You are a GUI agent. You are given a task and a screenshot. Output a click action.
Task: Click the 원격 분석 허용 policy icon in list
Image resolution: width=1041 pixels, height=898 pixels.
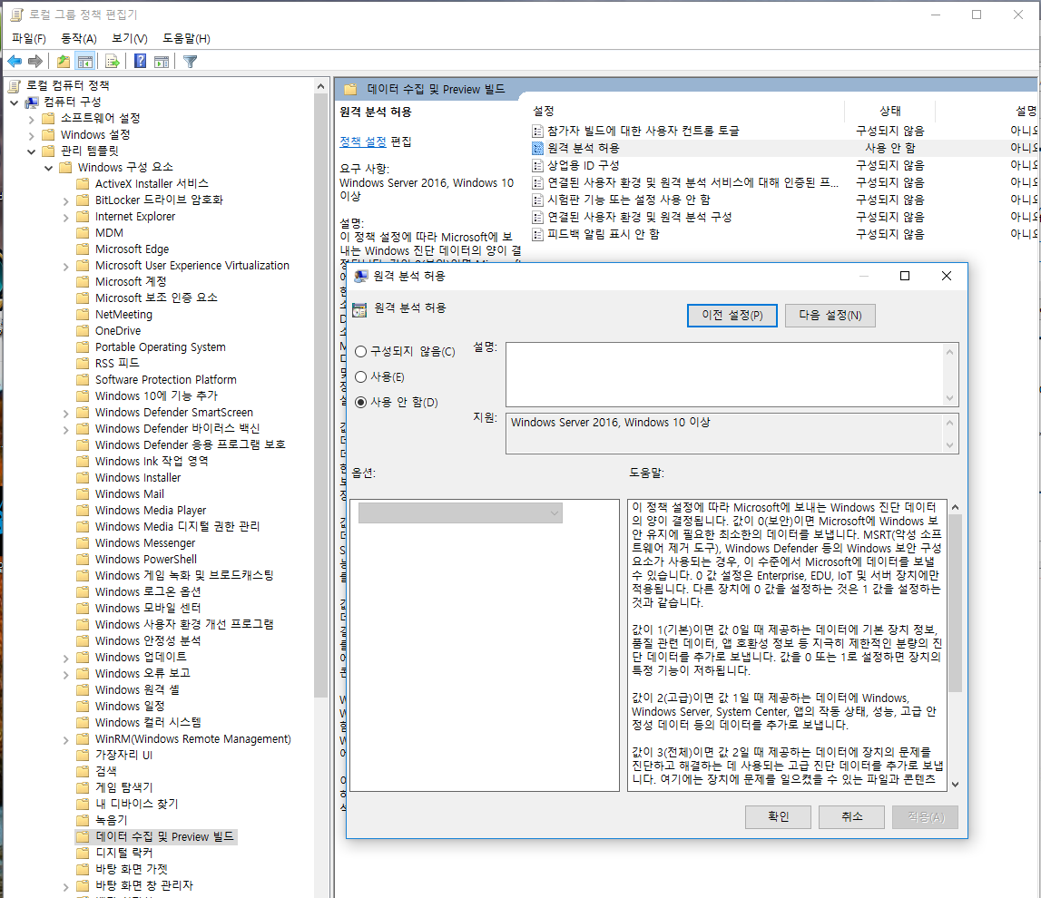pos(537,148)
